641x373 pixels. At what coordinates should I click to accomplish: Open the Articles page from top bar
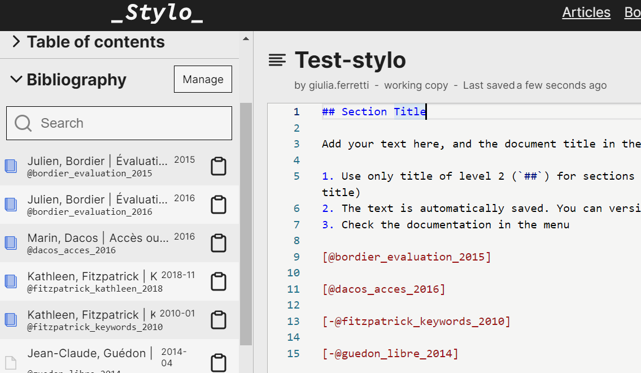click(586, 12)
